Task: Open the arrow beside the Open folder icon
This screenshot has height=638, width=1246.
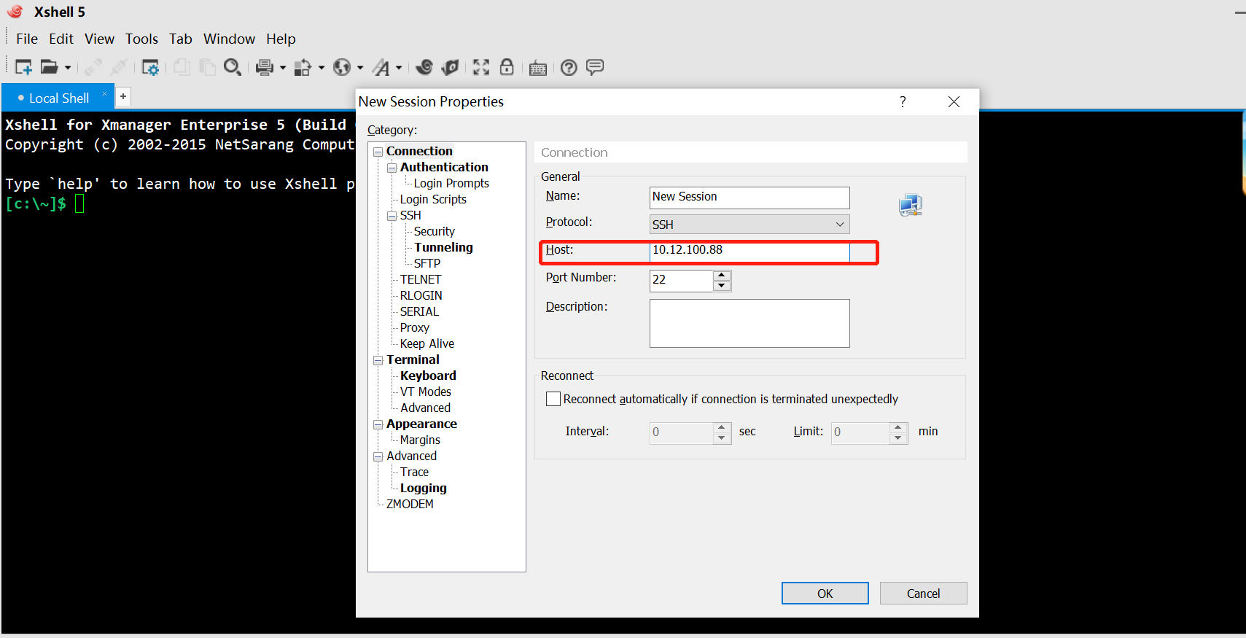Action: [68, 68]
